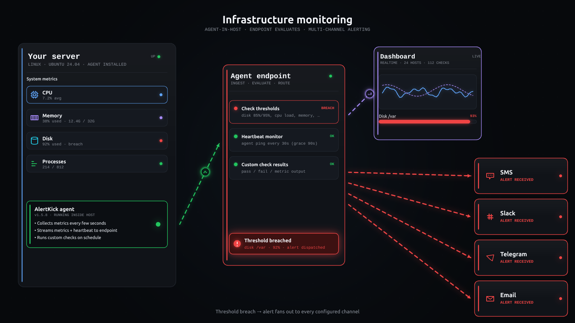
Task: Click the SMS chat bubble icon
Action: tap(490, 176)
